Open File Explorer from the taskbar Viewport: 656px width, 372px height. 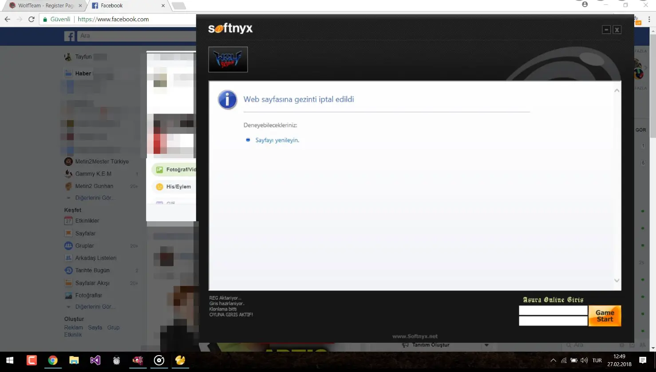(74, 360)
